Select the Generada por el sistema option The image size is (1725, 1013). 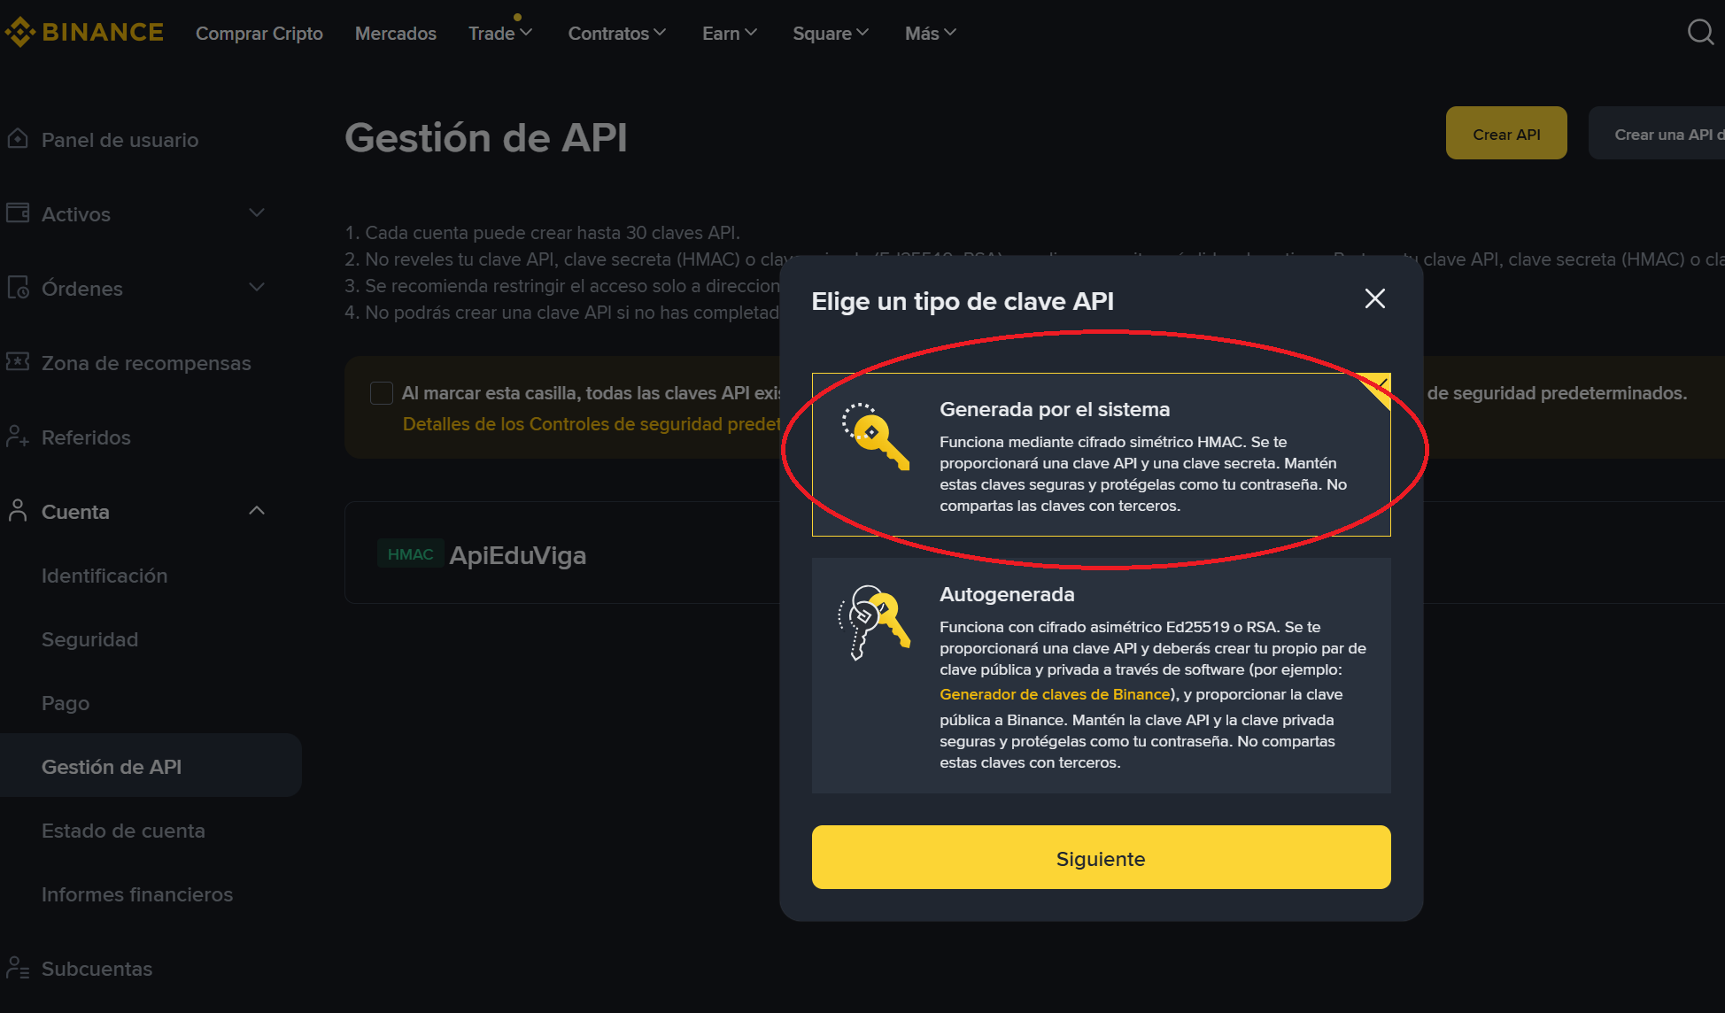[1101, 454]
